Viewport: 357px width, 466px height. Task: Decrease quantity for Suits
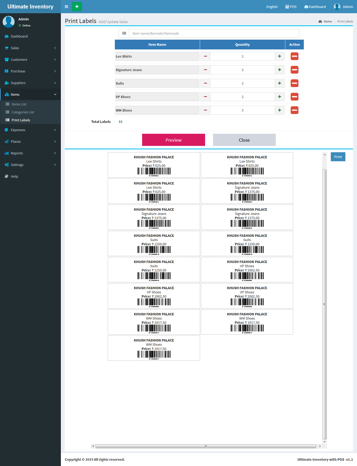point(205,83)
